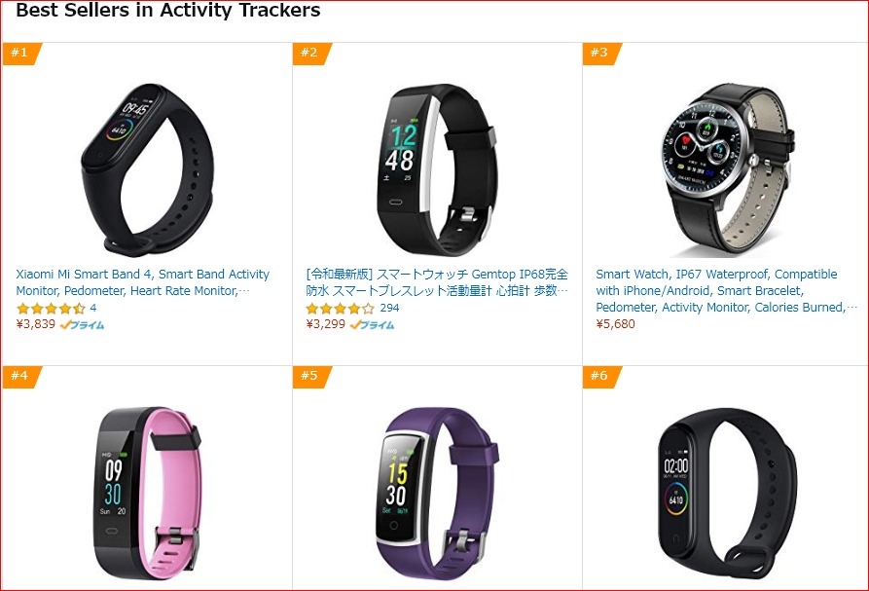This screenshot has height=591, width=869.
Task: Click the #1 orange rank badge
Action: 21,54
